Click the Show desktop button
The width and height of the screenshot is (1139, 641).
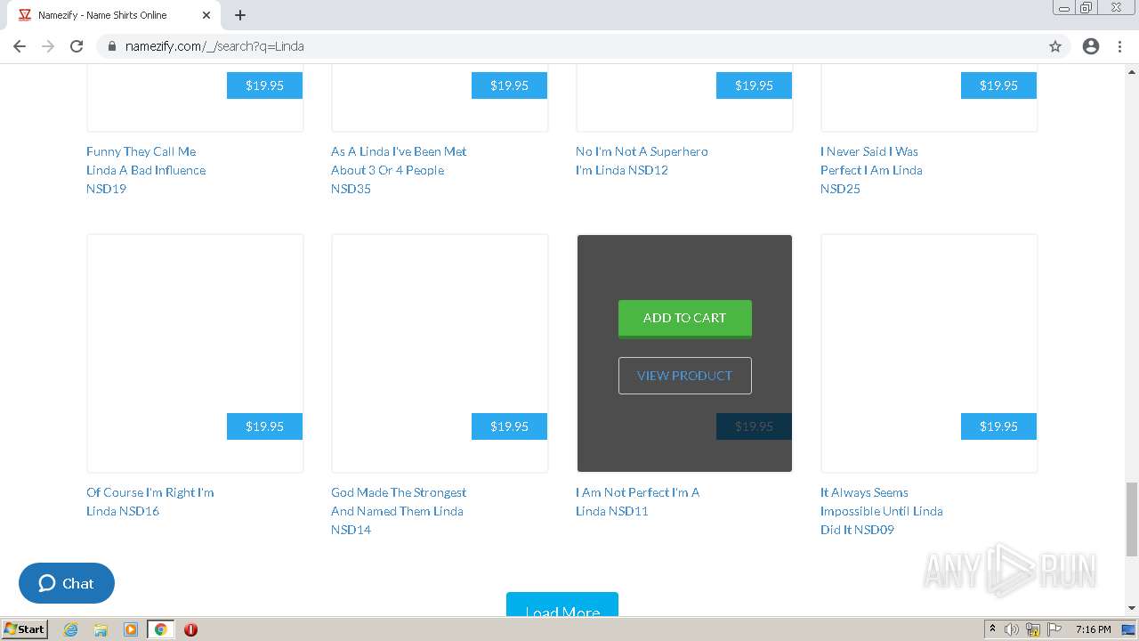1129,629
